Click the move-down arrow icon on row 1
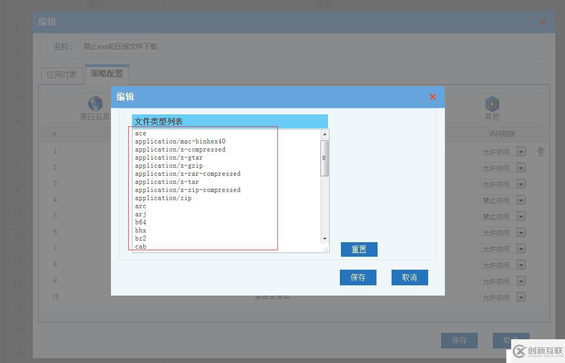 click(541, 152)
